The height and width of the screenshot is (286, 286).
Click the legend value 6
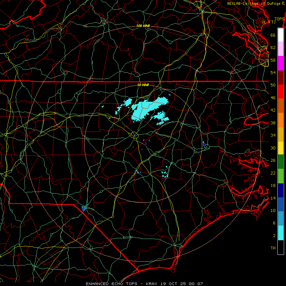pos(274,223)
